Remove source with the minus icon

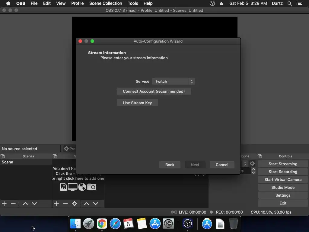tap(65, 204)
